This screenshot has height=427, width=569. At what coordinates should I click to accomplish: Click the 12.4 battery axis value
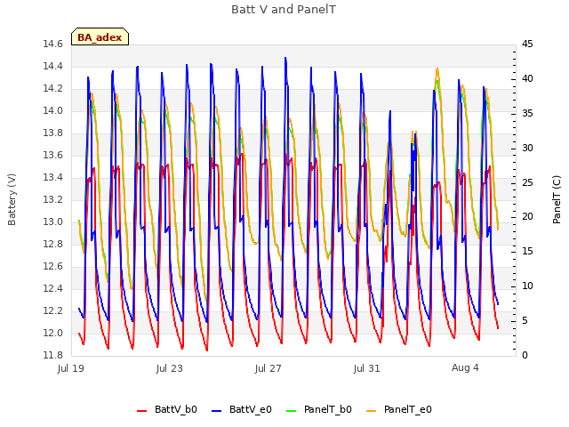point(53,288)
